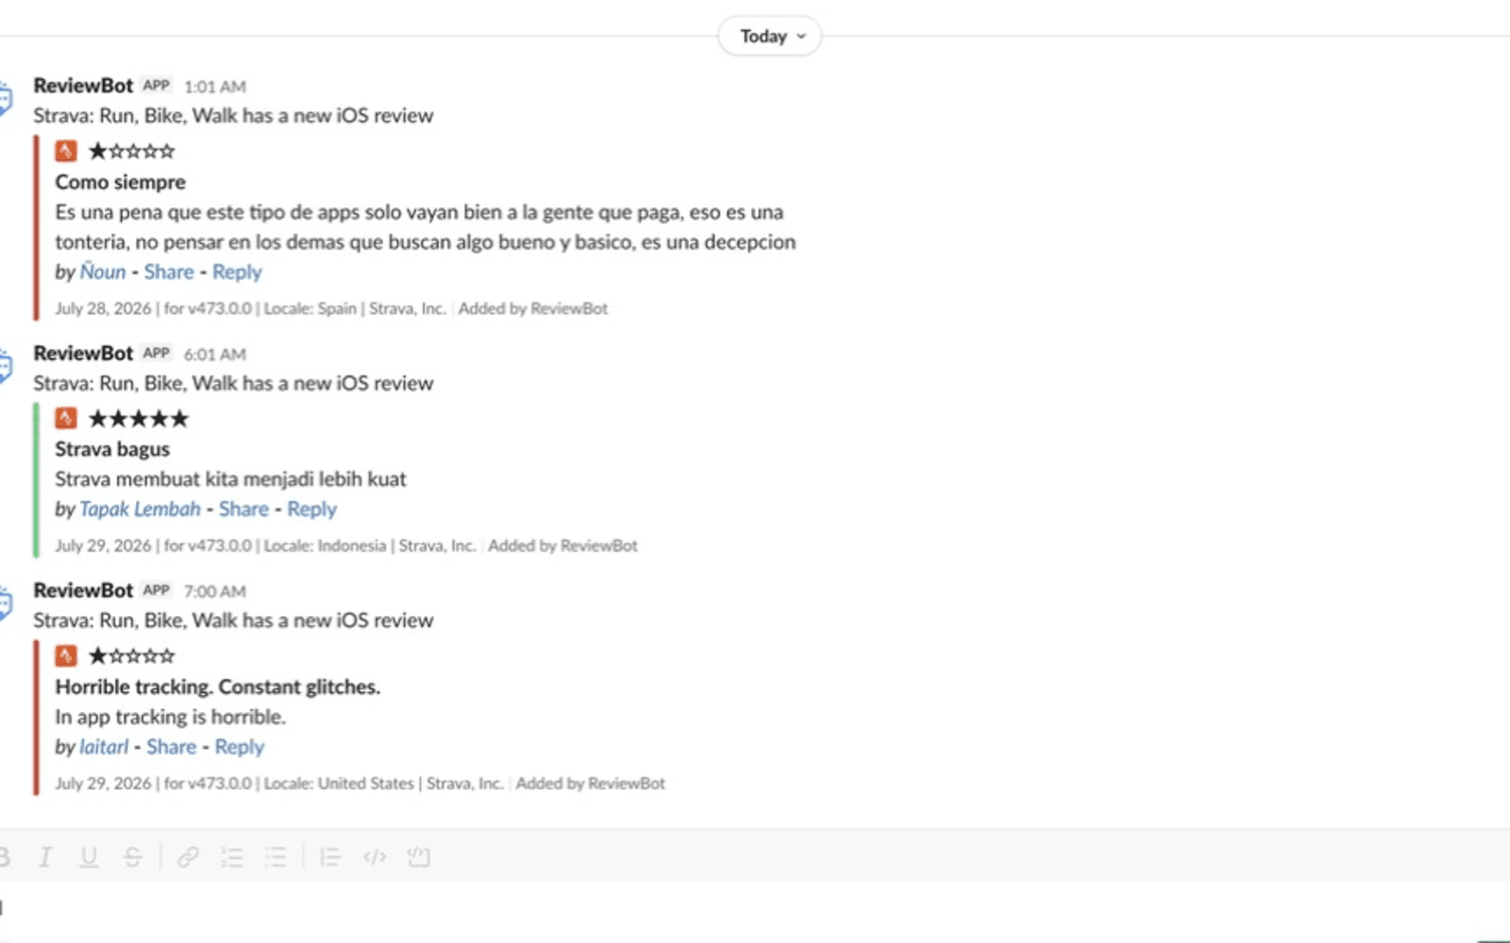Click 'In app tracking is horrible.' text
Viewport: 1510px width, 943px height.
pyautogui.click(x=170, y=717)
